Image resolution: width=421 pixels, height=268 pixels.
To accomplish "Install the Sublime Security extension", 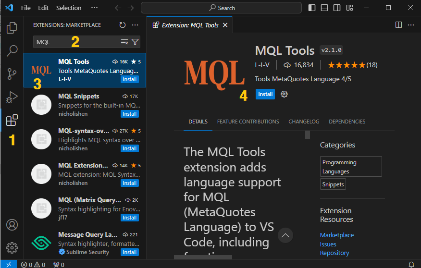I will click(130, 253).
